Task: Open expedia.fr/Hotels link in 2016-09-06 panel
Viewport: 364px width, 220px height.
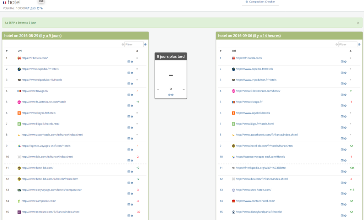Action: [254, 69]
